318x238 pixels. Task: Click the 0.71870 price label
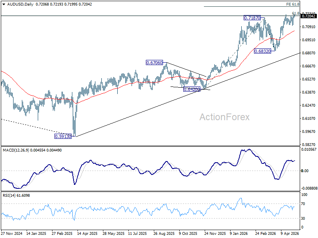(252, 18)
